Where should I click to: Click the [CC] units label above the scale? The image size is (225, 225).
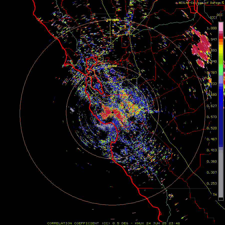tap(213, 17)
